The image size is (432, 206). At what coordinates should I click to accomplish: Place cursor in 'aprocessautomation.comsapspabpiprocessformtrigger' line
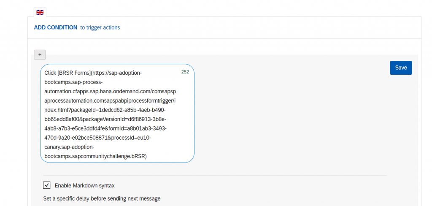tap(109, 101)
